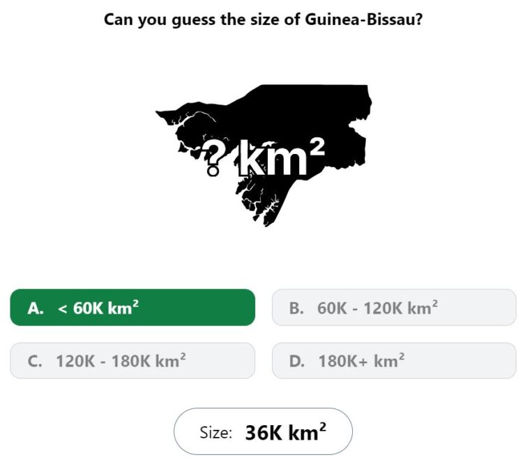Screen dimensions: 523x462
Task: Click the question mark overlay on map
Action: [214, 157]
